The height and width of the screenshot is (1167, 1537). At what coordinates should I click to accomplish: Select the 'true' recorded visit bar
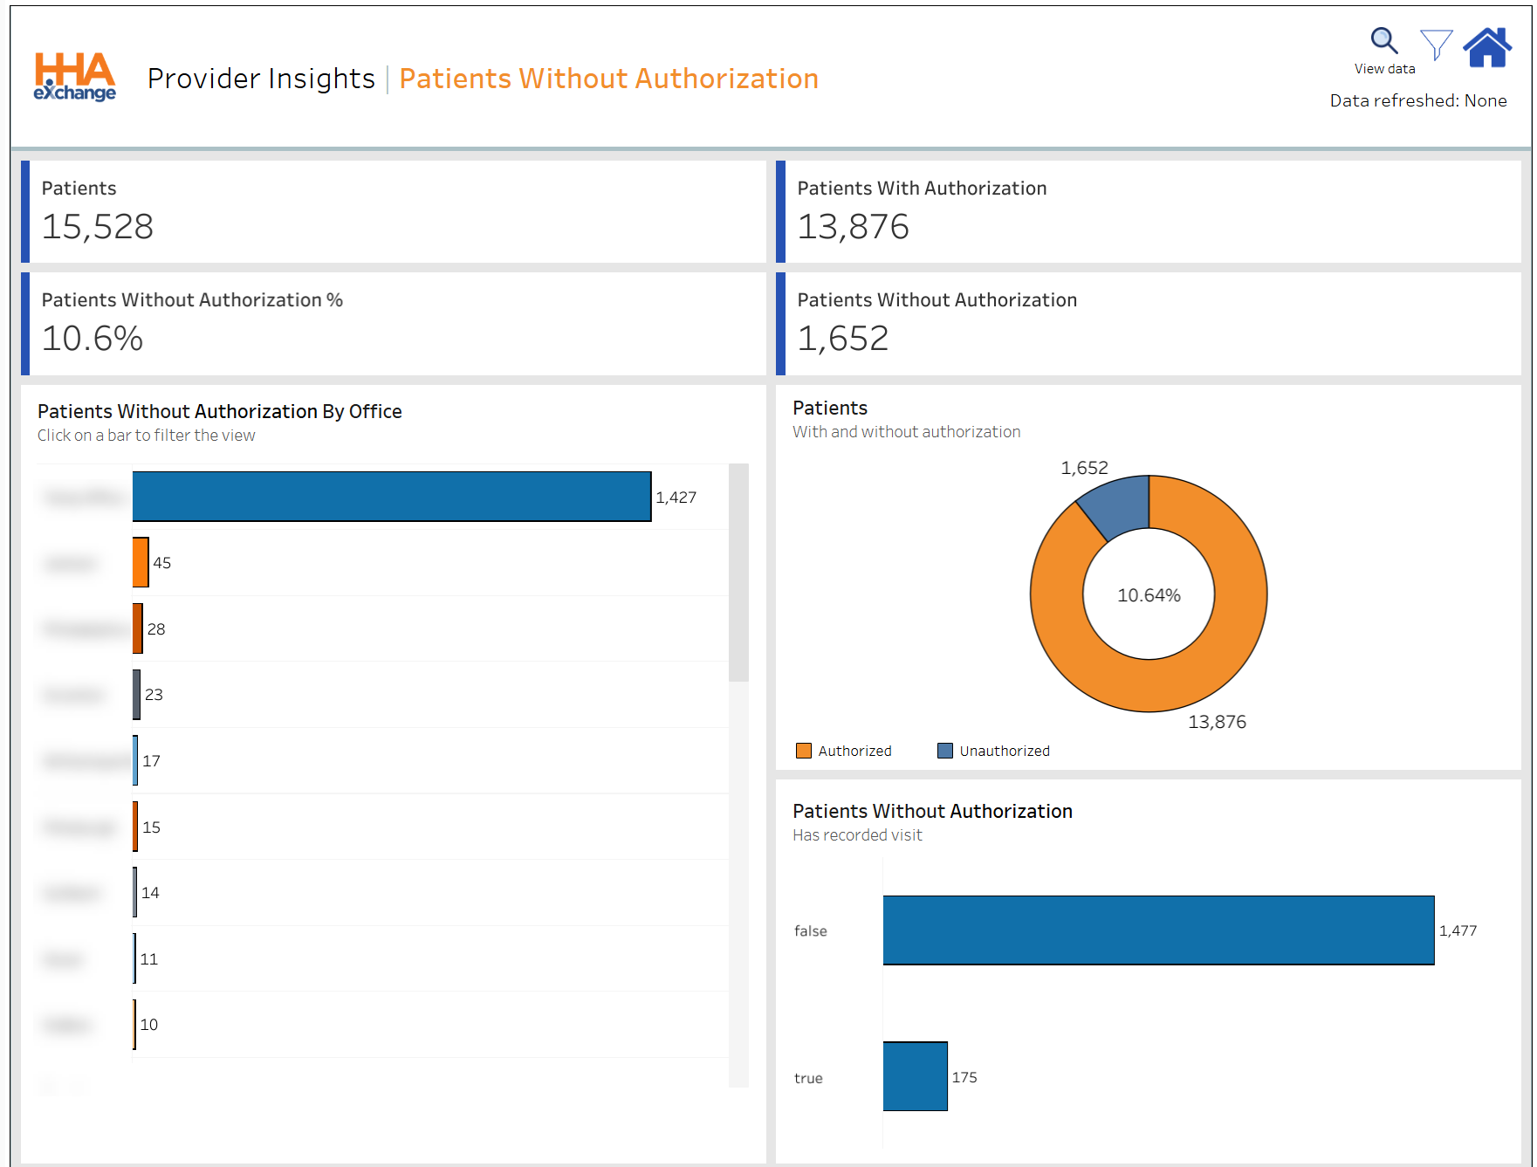pyautogui.click(x=915, y=1076)
